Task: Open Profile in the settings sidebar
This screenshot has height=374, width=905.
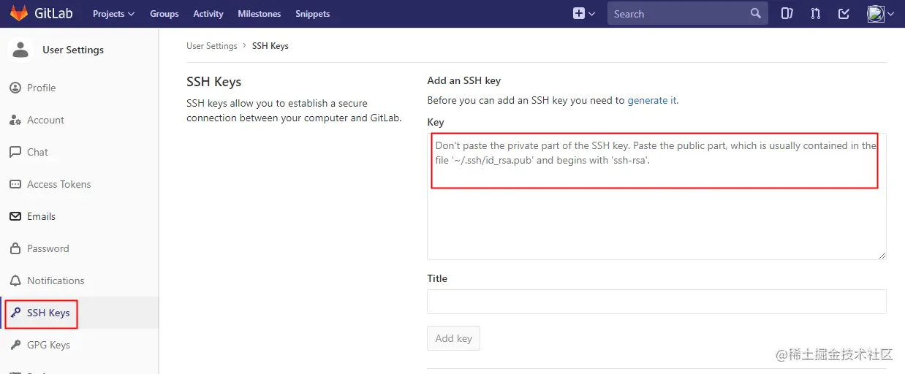Action: point(41,88)
